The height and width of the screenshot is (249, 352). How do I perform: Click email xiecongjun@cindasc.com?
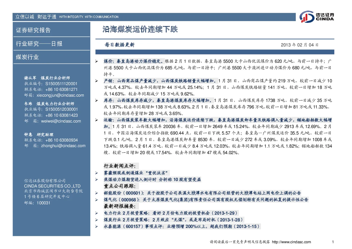click(x=60, y=95)
